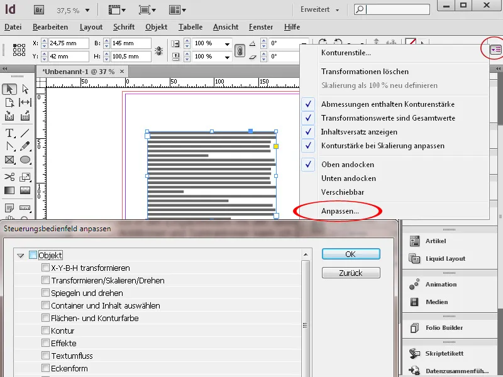The width and height of the screenshot is (503, 377).
Task: Tick the Objekt group checkbox in dialog
Action: [33, 255]
